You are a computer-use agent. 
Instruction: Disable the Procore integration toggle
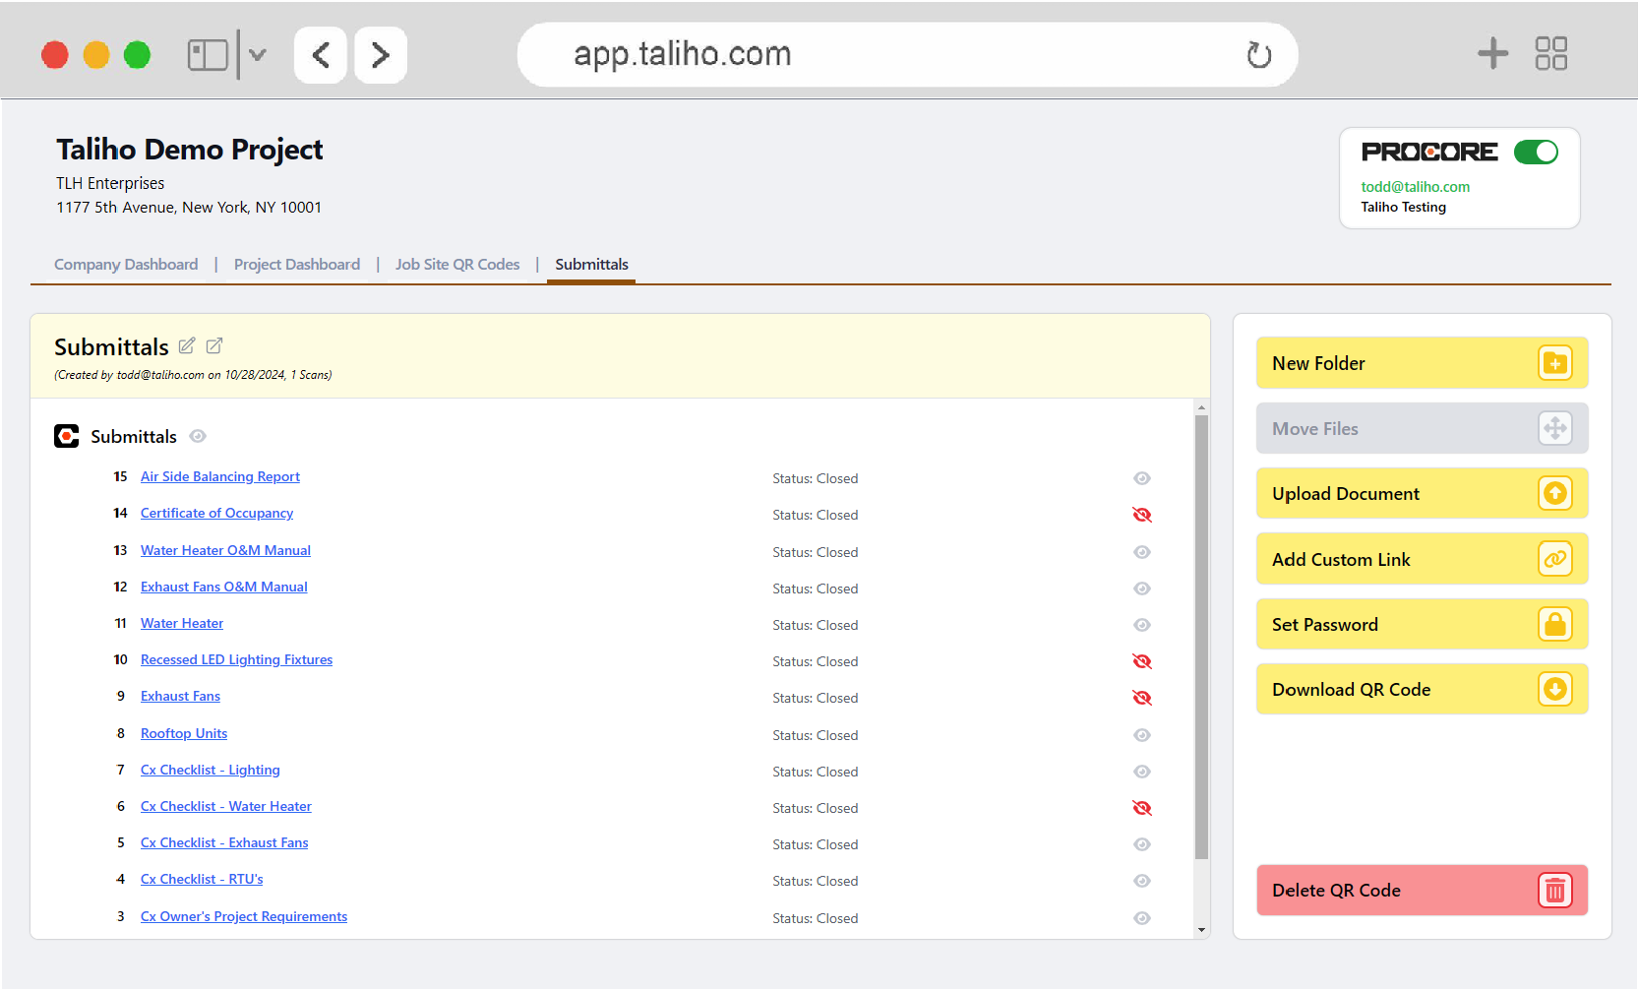point(1536,152)
